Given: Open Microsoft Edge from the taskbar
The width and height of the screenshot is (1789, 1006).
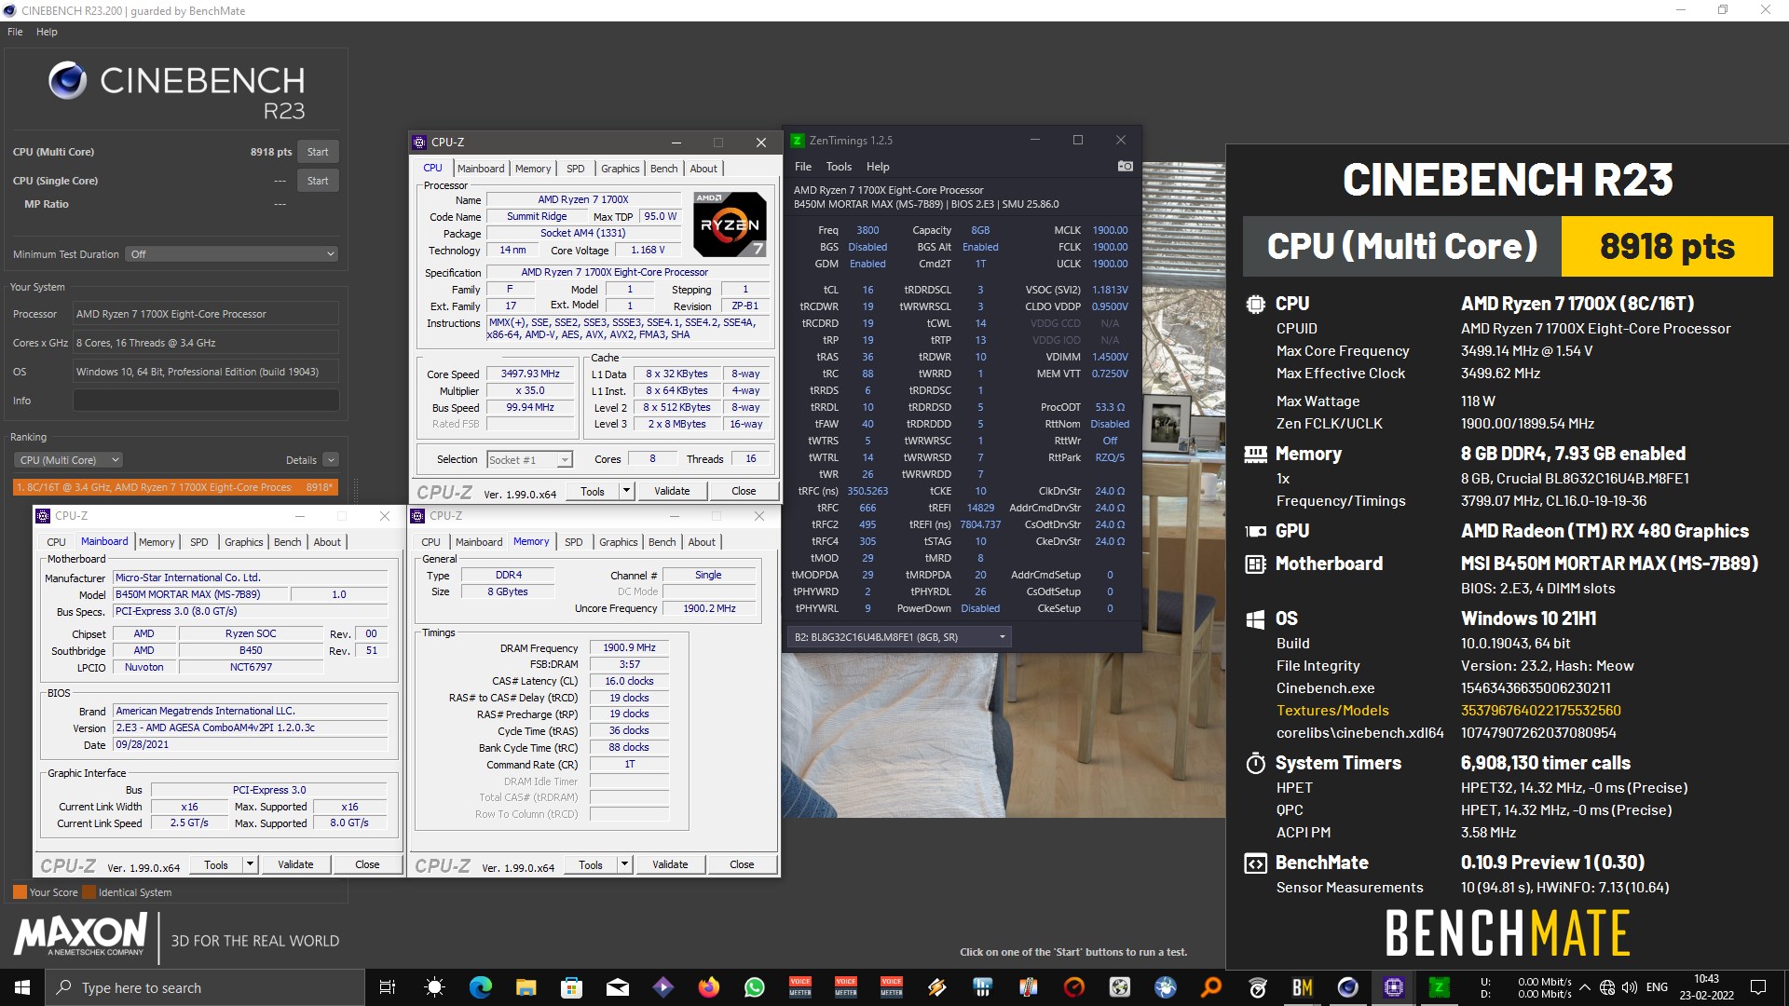Looking at the screenshot, I should pos(480,987).
